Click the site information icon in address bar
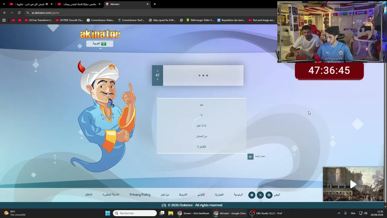The image size is (387, 218). (x=28, y=13)
